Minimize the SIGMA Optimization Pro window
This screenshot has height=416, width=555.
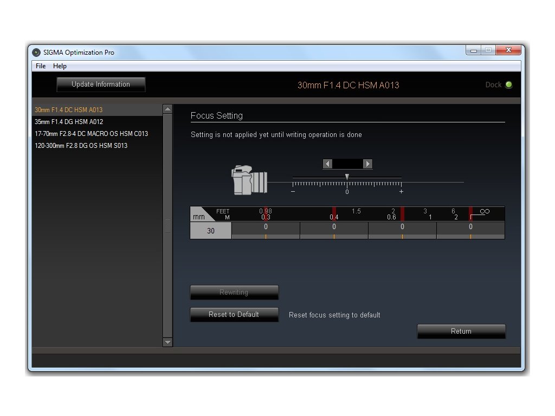coord(474,50)
